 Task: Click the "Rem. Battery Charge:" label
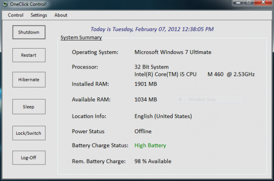(x=99, y=161)
